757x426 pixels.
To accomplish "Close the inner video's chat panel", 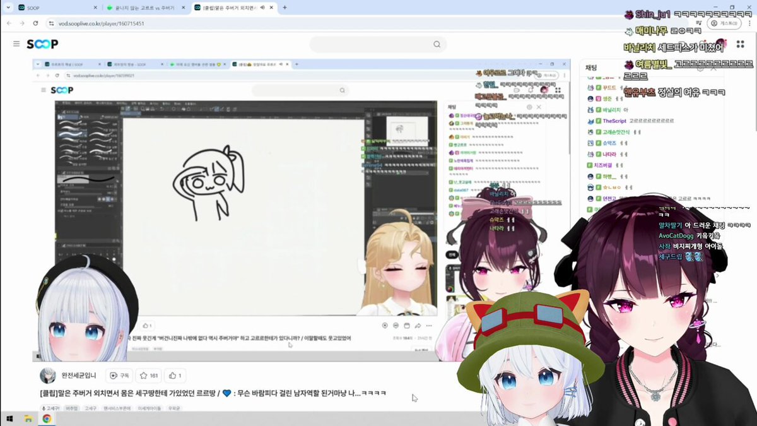I will click(x=539, y=107).
